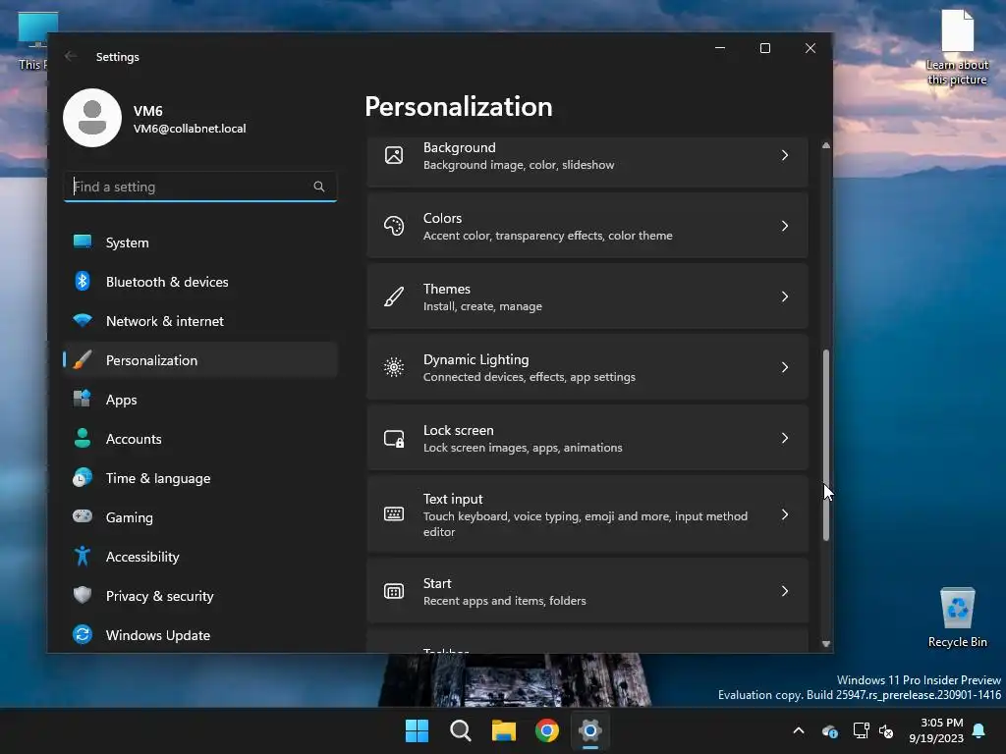Screen dimensions: 1006x754
Task: Expand Colors settings chevron
Action: (x=785, y=226)
